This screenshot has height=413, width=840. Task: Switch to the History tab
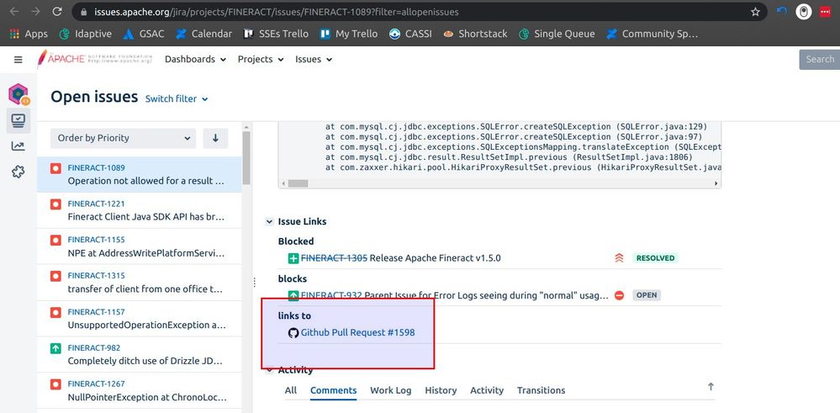coord(441,390)
